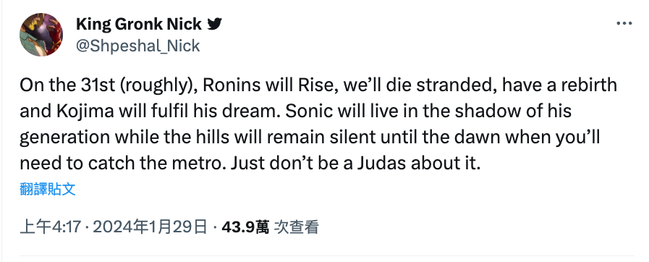Image resolution: width=649 pixels, height=262 pixels.
Task: Click the phrase "Ronins will Rise"
Action: [x=255, y=85]
